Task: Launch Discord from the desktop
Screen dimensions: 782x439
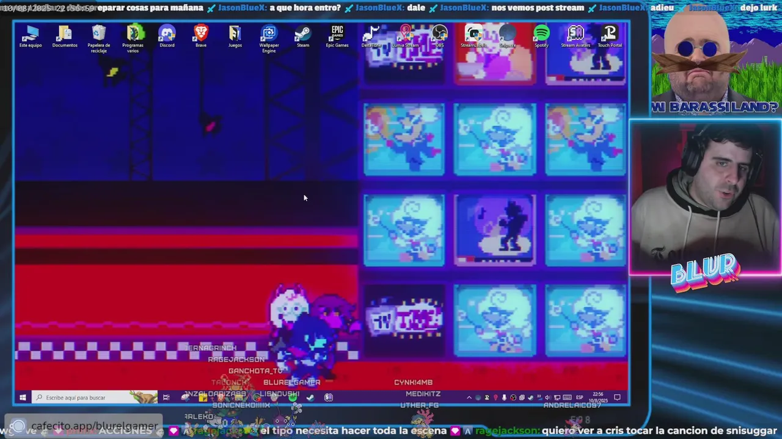Action: point(167,37)
